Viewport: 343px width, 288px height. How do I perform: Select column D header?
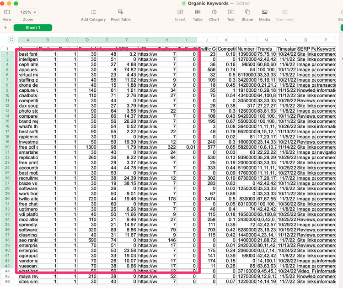[x=87, y=40]
